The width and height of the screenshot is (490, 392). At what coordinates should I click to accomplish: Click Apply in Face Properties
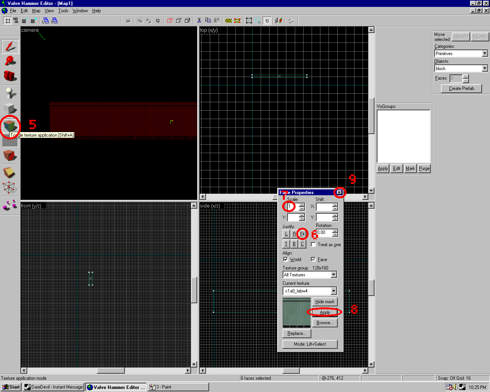coord(325,312)
